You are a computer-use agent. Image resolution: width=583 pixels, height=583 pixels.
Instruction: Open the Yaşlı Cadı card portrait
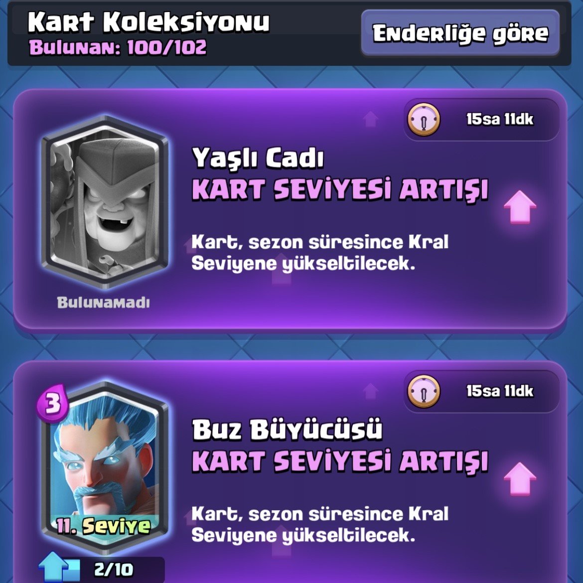click(105, 202)
